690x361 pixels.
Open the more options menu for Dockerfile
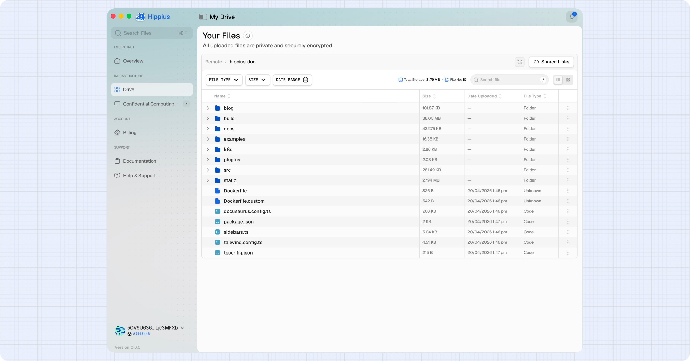pos(568,191)
